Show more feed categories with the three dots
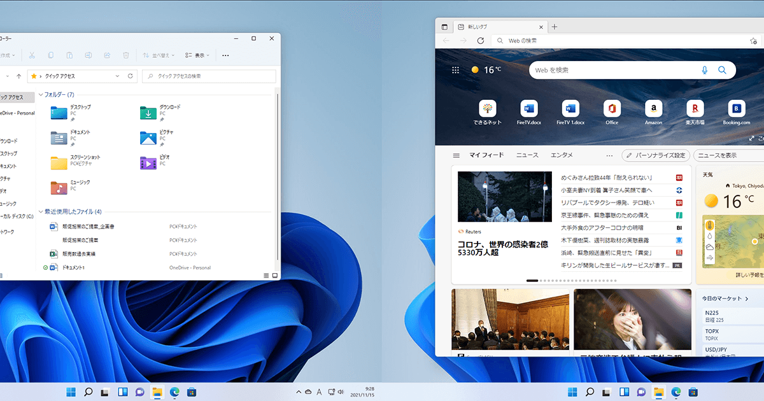Viewport: 764px width, 401px height. (609, 155)
